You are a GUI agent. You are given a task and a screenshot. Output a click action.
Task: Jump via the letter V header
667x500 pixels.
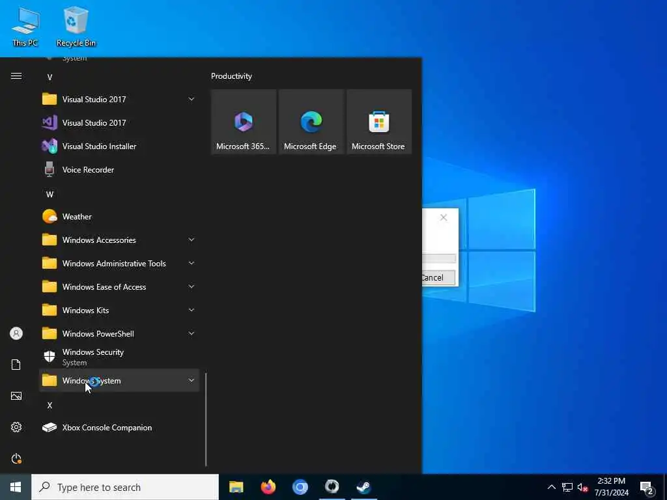point(50,77)
